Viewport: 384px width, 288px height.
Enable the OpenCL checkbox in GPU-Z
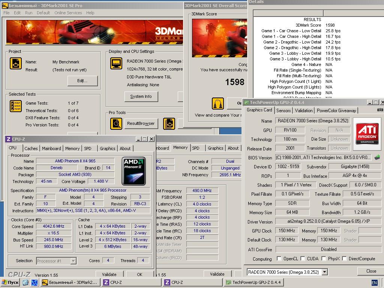279,259
